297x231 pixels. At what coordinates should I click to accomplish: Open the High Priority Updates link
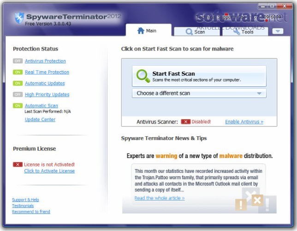47,95
